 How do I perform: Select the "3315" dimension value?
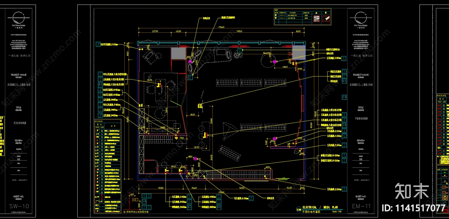(x=166, y=110)
